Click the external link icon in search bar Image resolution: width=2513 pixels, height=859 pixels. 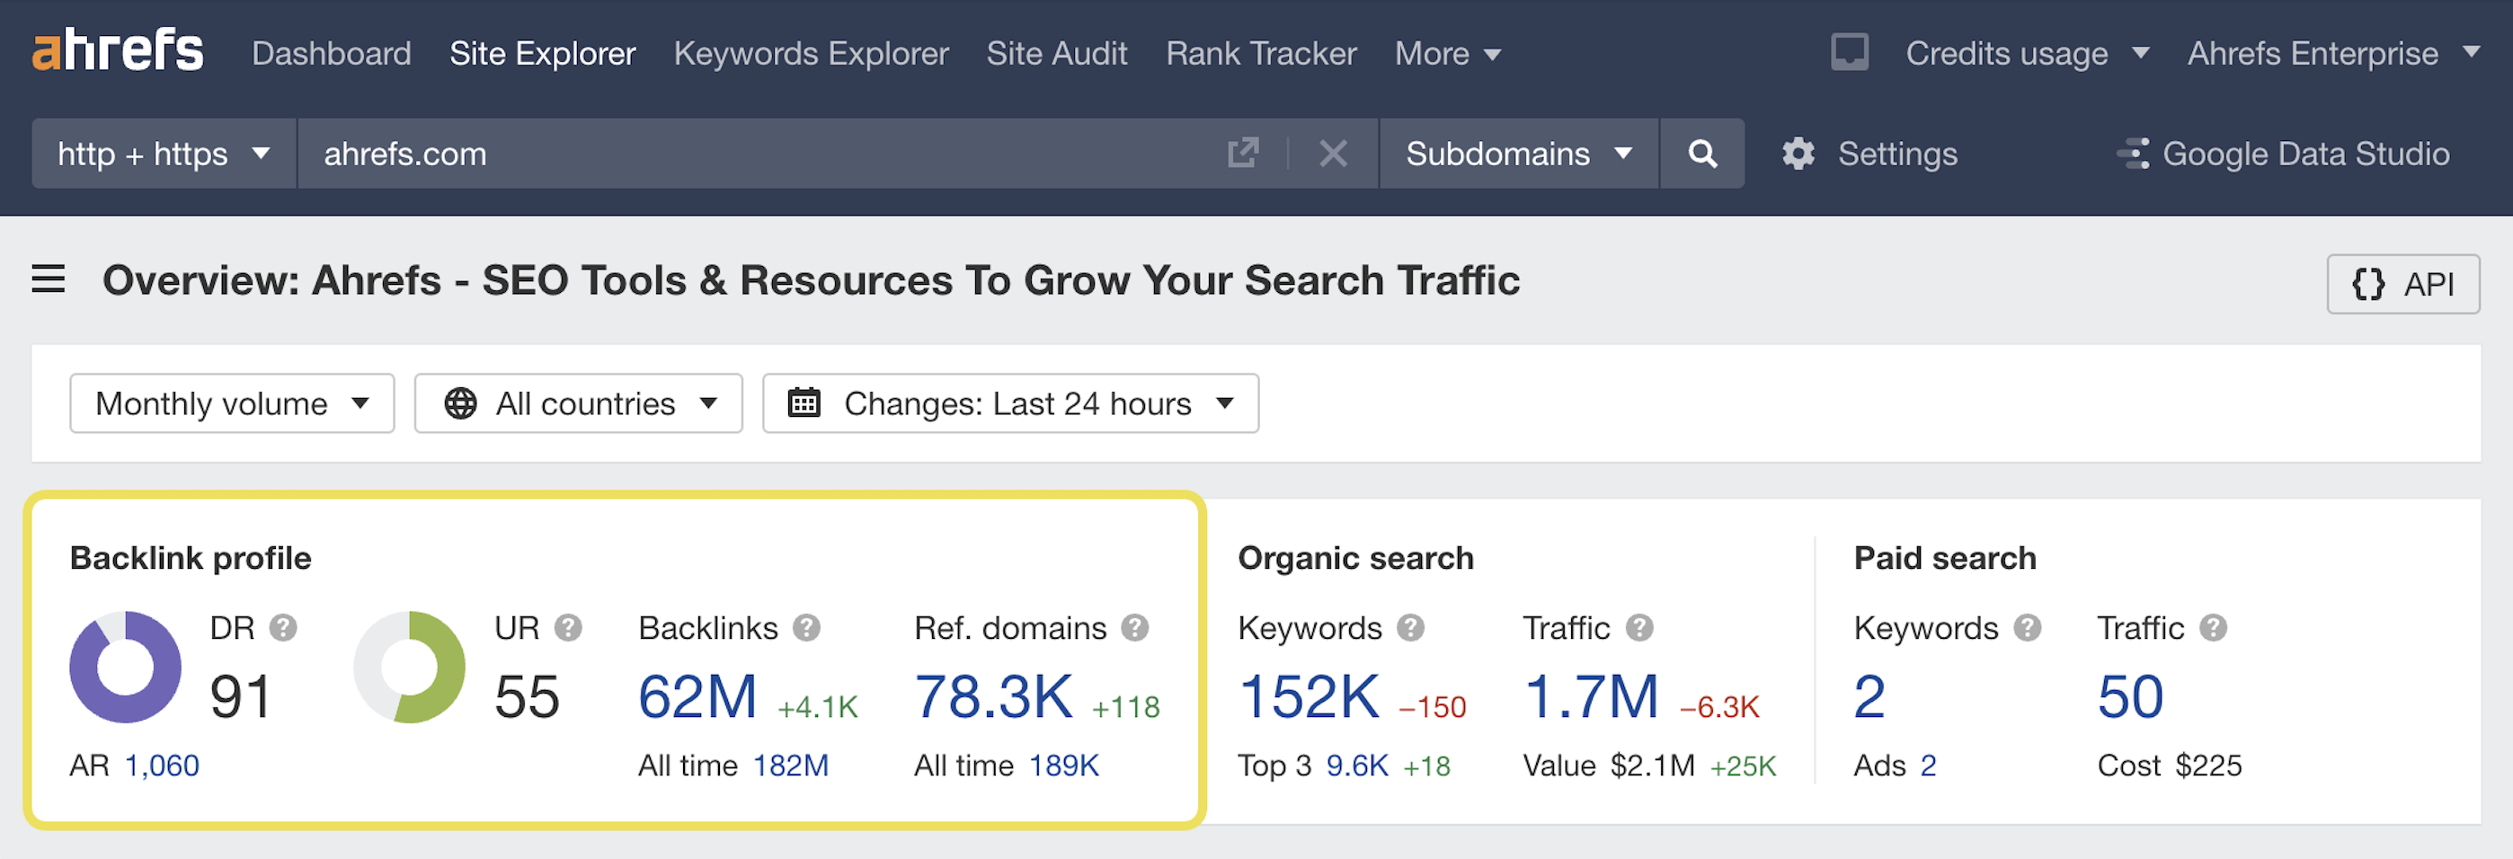point(1243,153)
